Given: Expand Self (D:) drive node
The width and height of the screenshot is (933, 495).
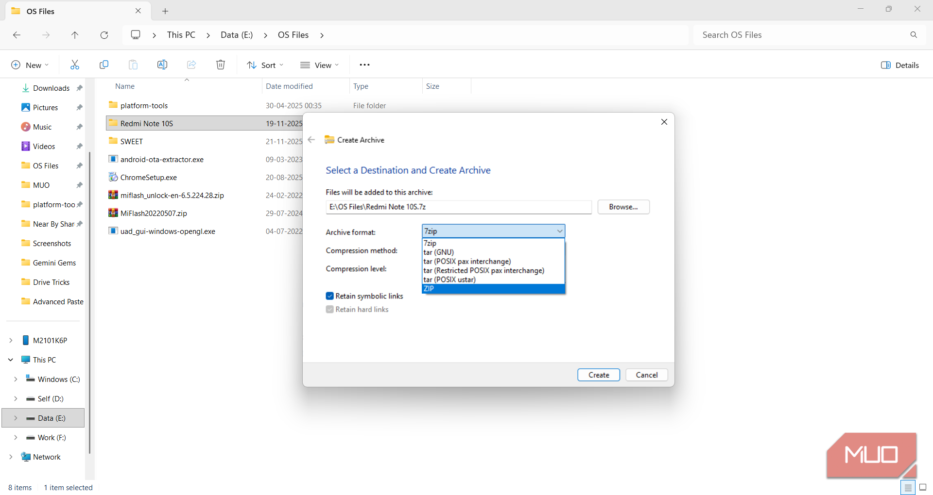Looking at the screenshot, I should coord(16,398).
